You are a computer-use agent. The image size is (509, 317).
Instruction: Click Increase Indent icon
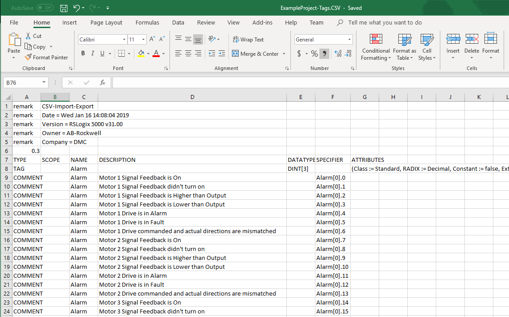point(222,53)
